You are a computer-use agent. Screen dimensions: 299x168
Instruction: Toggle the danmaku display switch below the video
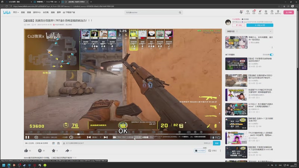pos(53,143)
